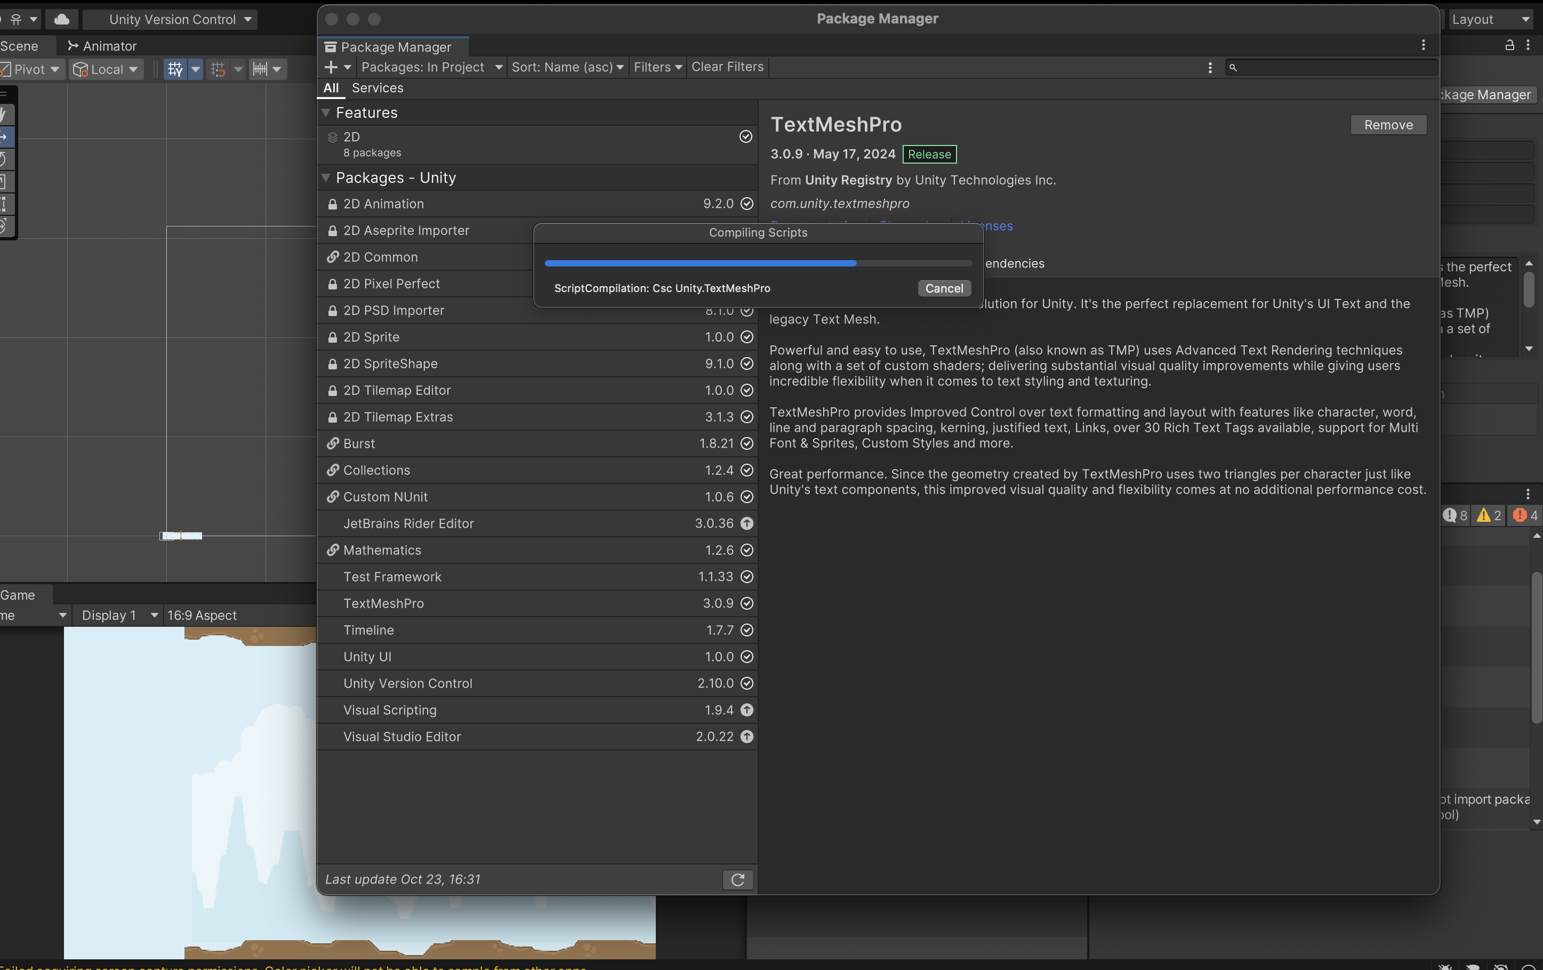Open the Package Manager toolbar kebab menu beside the search field

1210,67
